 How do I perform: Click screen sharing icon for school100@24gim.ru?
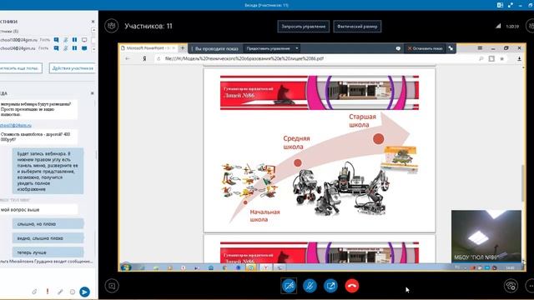click(x=84, y=40)
